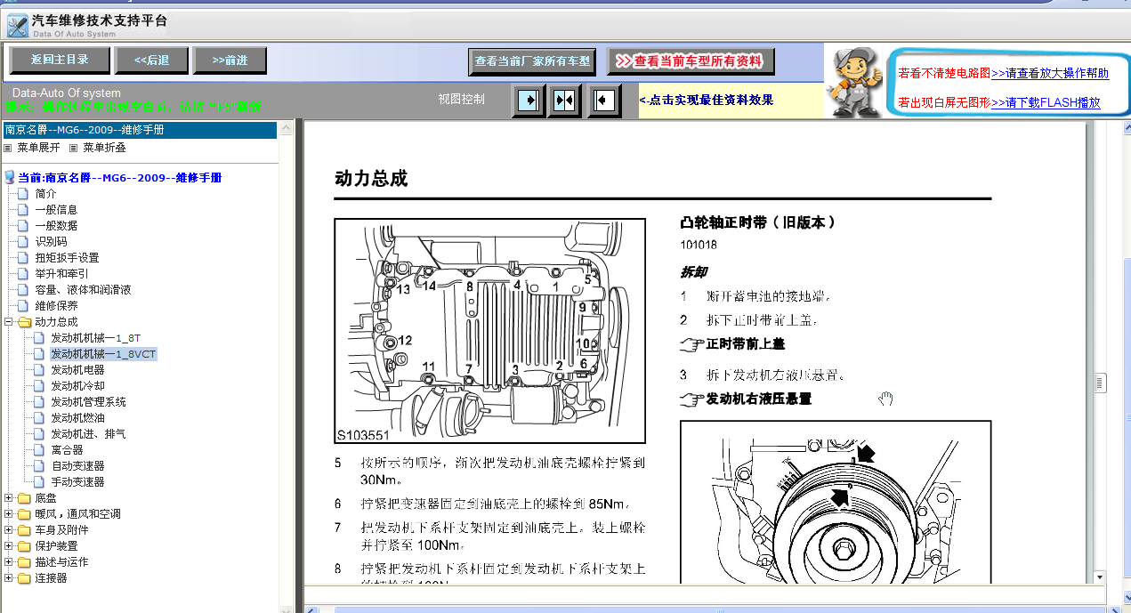1131x613 pixels.
Task: Open 发动机进、排气 document
Action: [x=88, y=434]
